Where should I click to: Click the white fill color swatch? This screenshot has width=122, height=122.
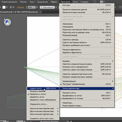point(4,7)
